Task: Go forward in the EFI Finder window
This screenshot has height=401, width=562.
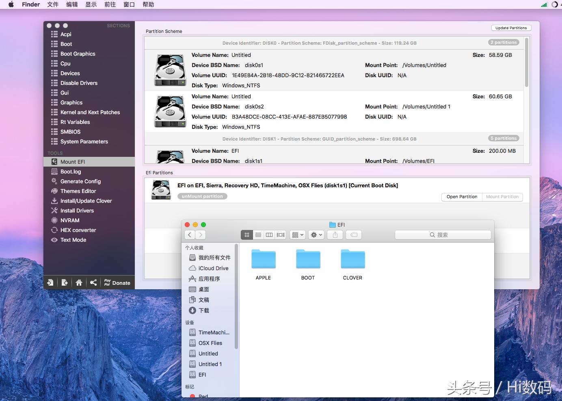Action: pos(200,235)
